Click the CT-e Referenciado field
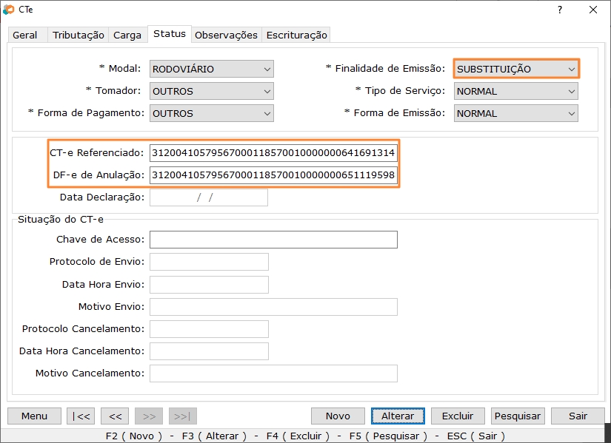The image size is (611, 443). [x=273, y=153]
